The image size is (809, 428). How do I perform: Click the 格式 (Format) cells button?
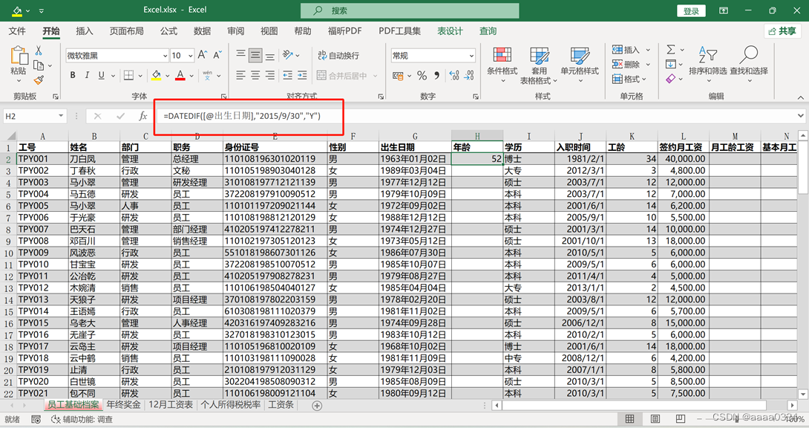pyautogui.click(x=626, y=79)
